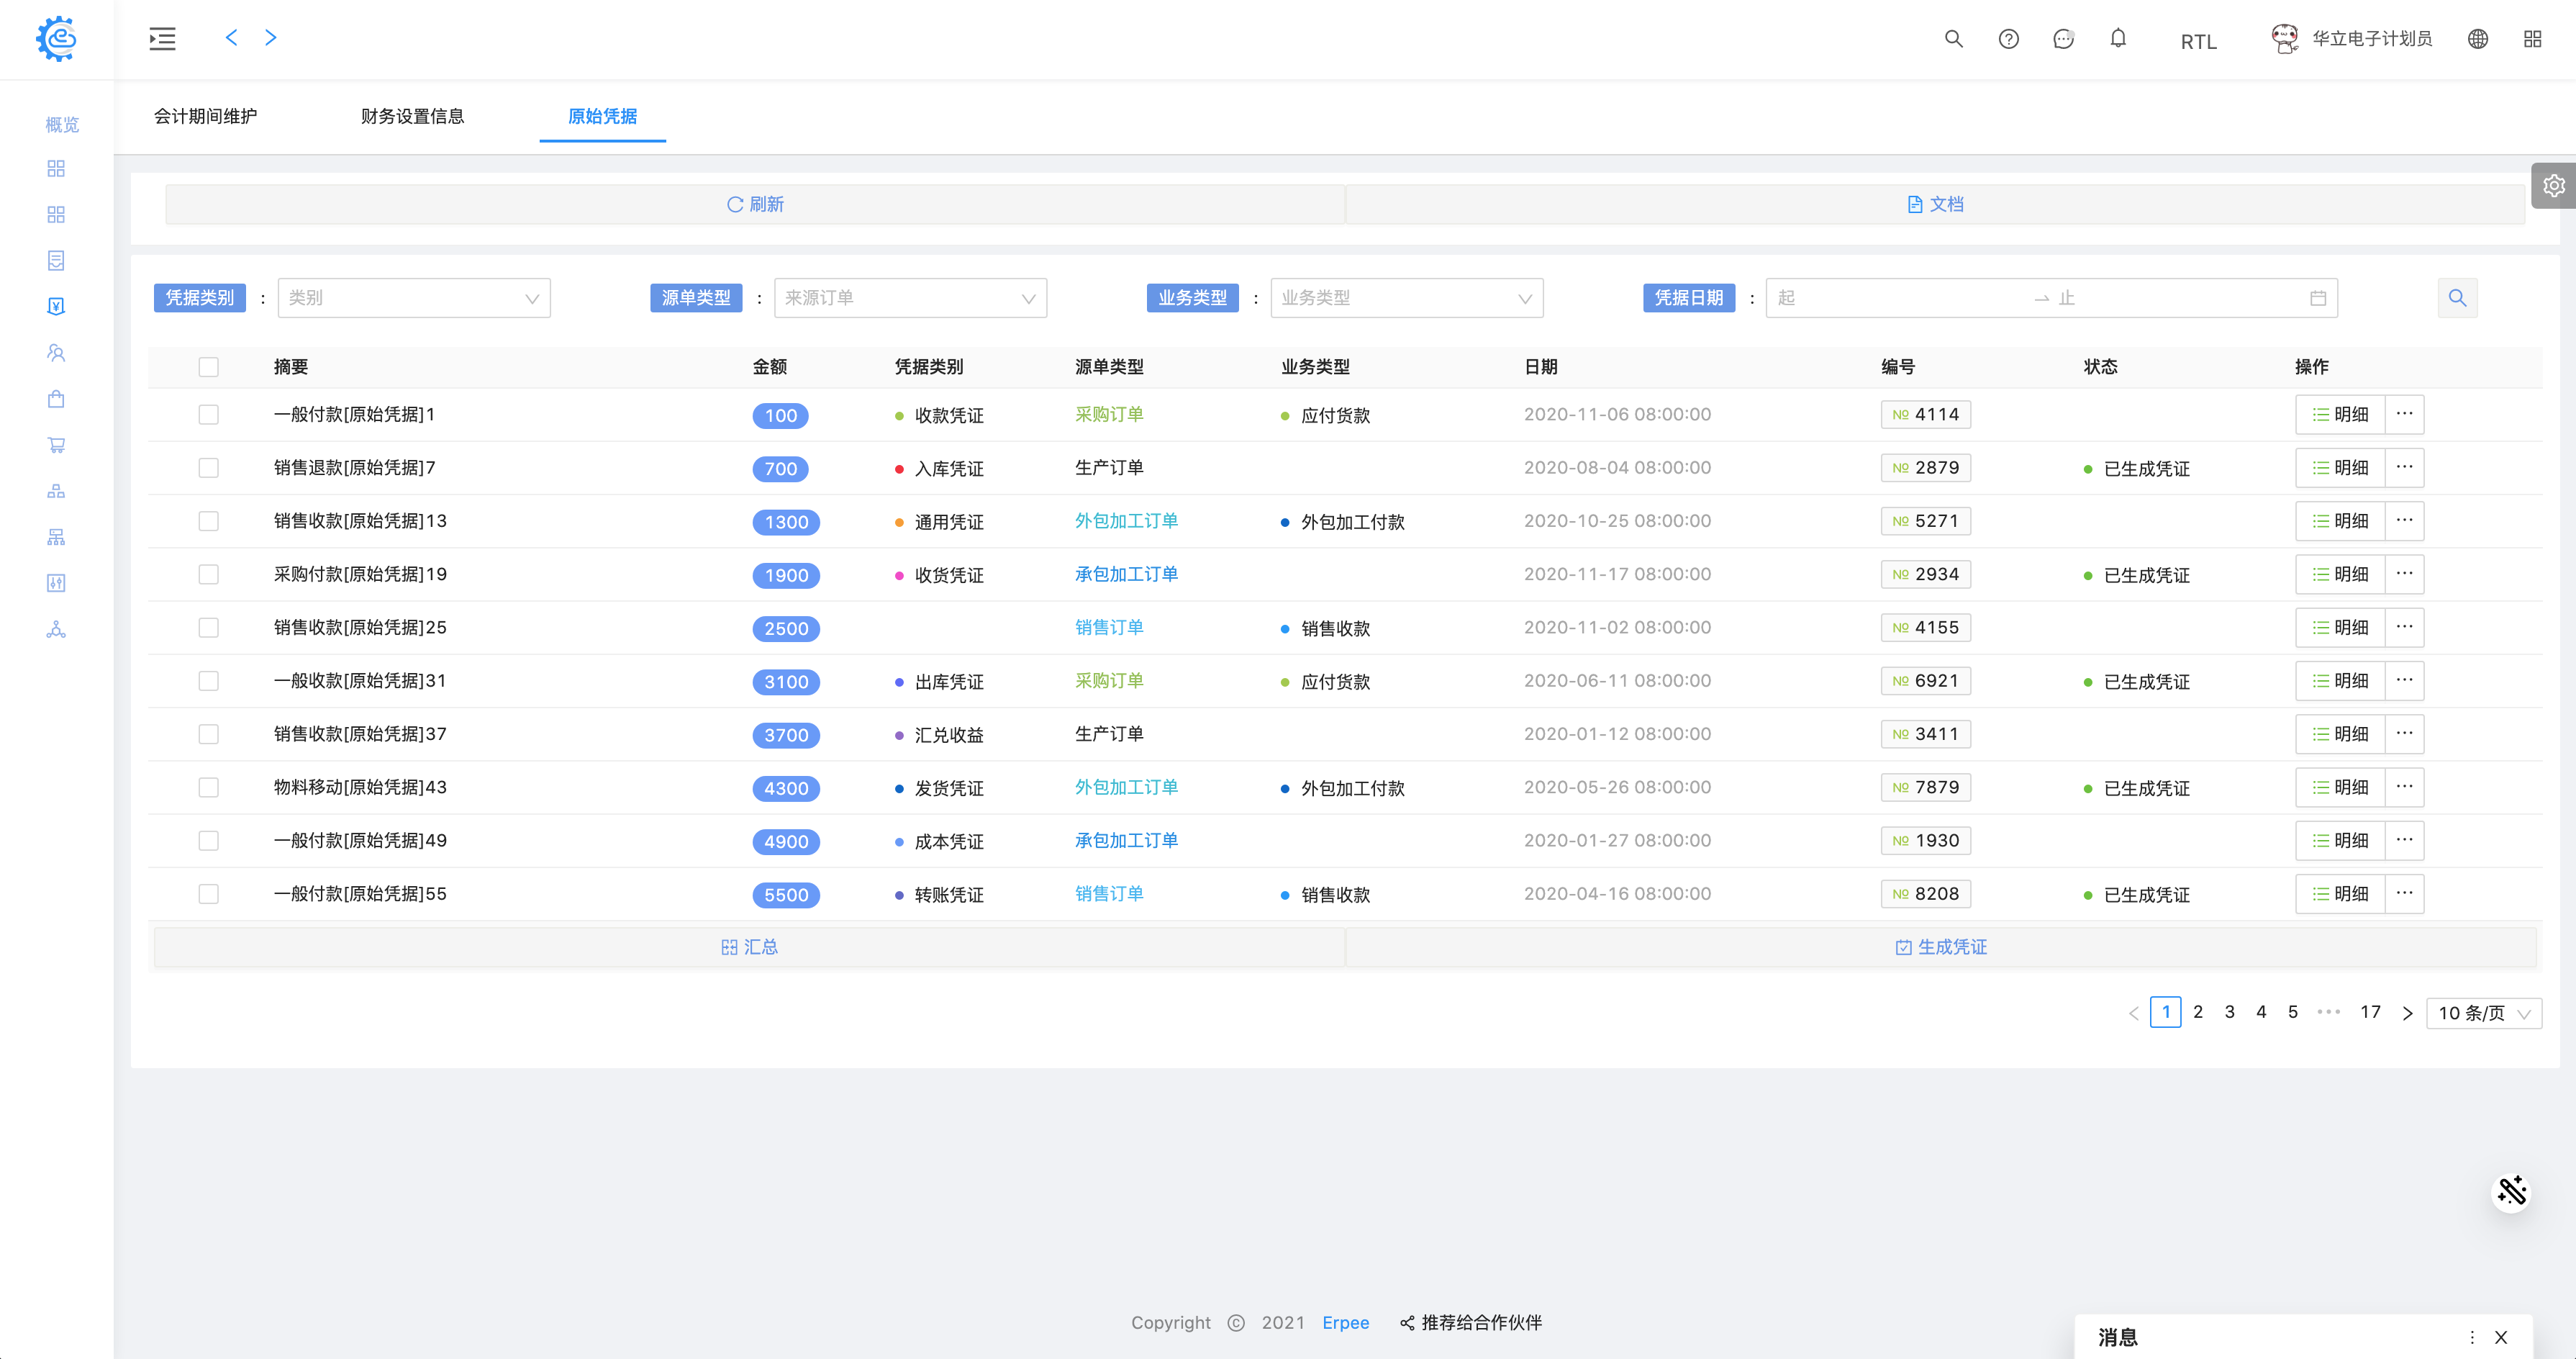2576x1359 pixels.
Task: Open the 凭据类别 类别 dropdown
Action: 413,298
